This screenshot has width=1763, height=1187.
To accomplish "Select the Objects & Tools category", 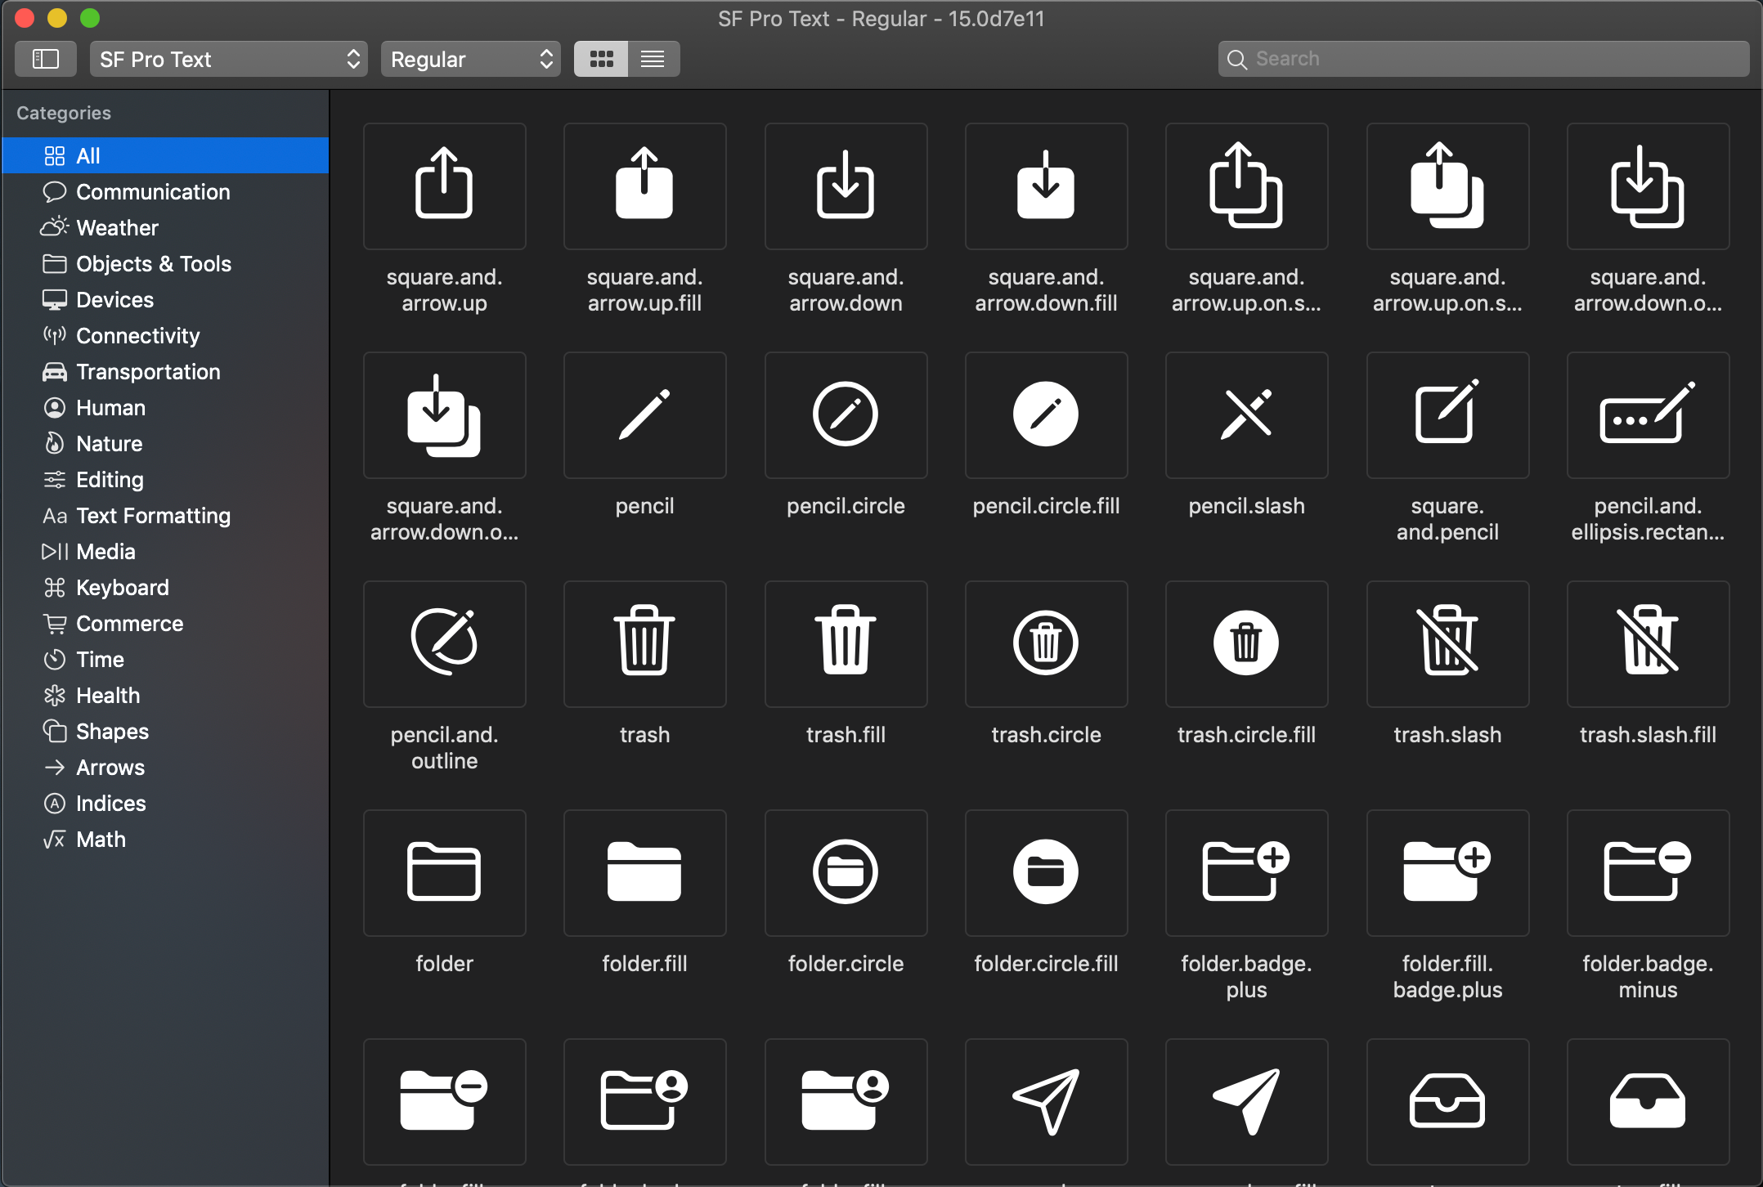I will (153, 263).
